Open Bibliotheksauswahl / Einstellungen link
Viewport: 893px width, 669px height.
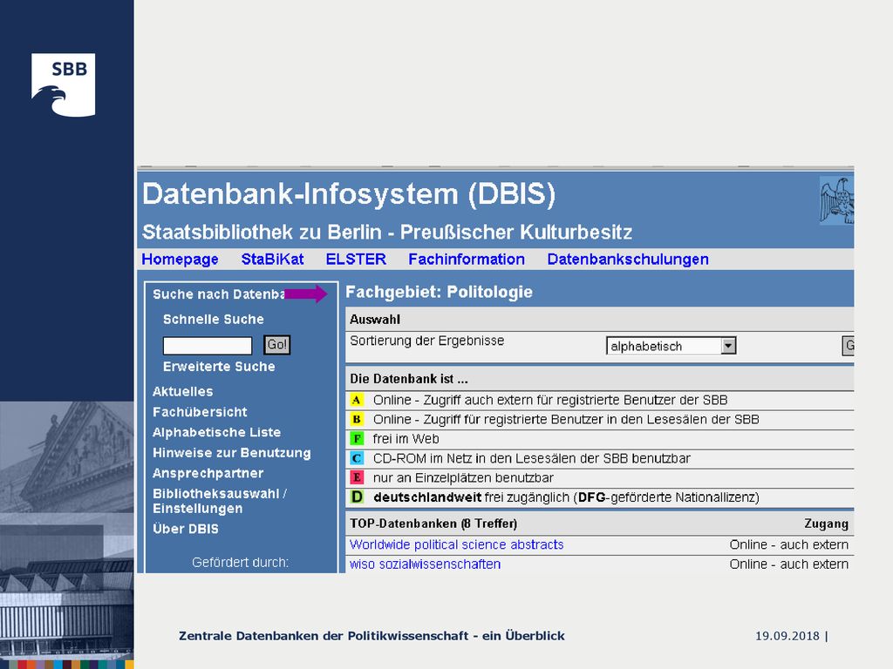220,501
